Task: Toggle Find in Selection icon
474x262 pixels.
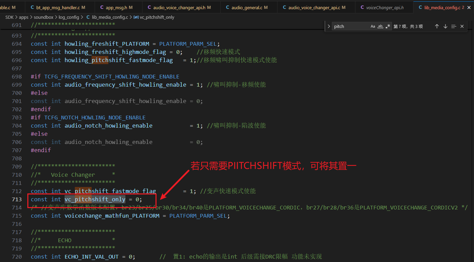Action: (454, 26)
